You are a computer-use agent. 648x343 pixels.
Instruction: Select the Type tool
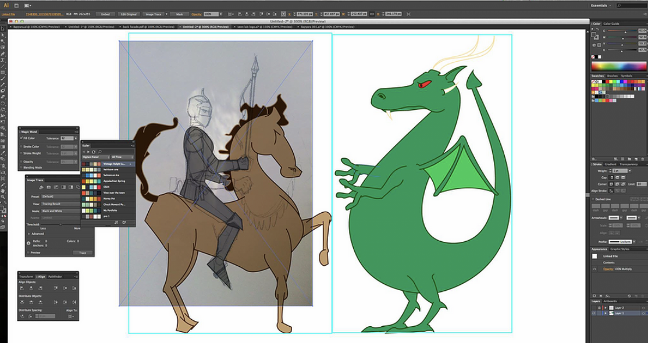click(3, 60)
